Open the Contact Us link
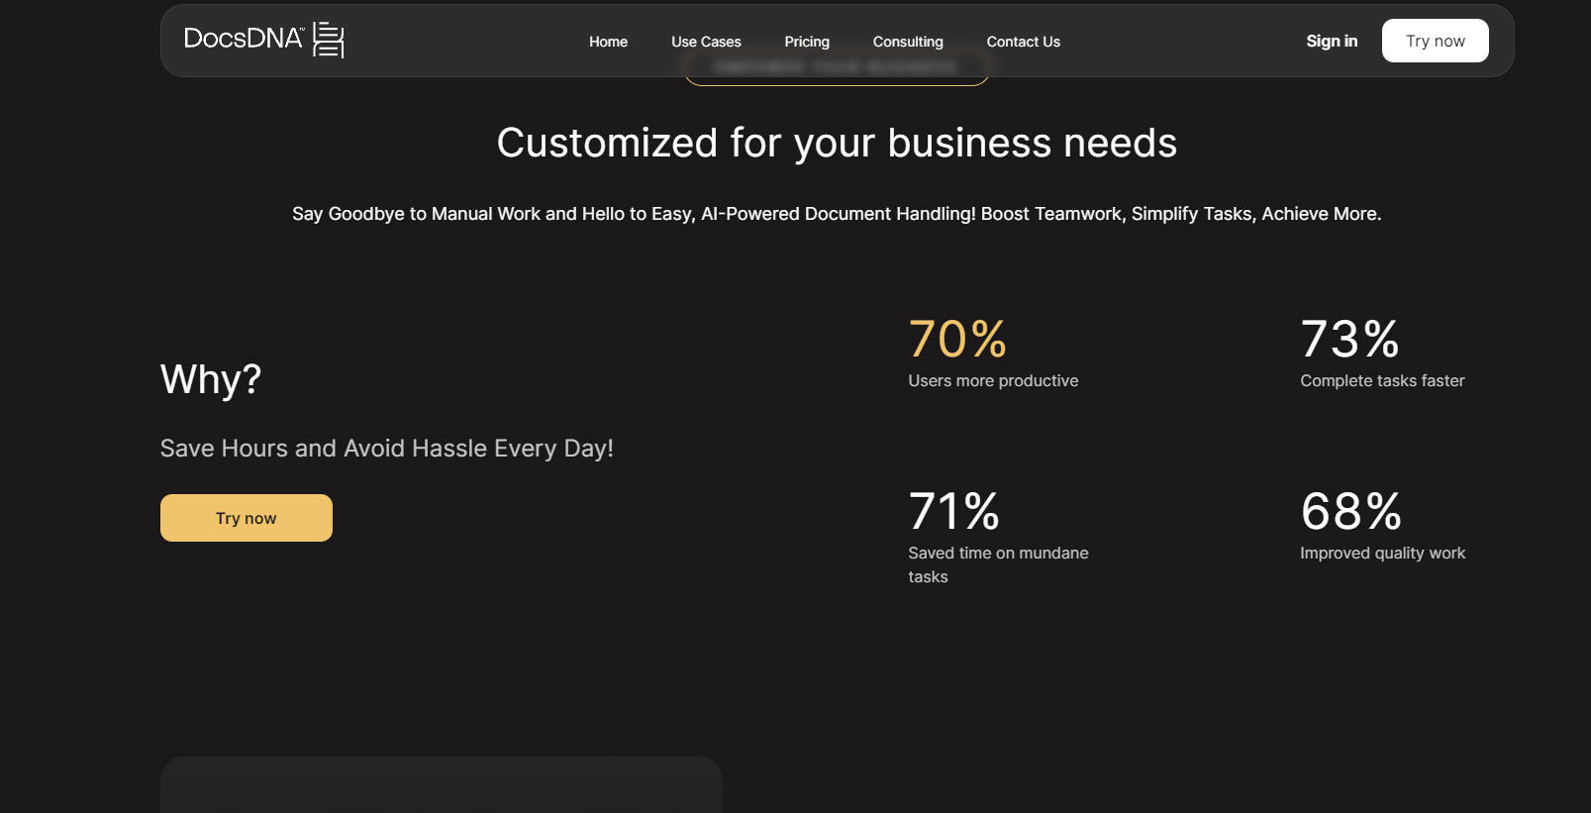Viewport: 1591px width, 813px height. 1023,42
